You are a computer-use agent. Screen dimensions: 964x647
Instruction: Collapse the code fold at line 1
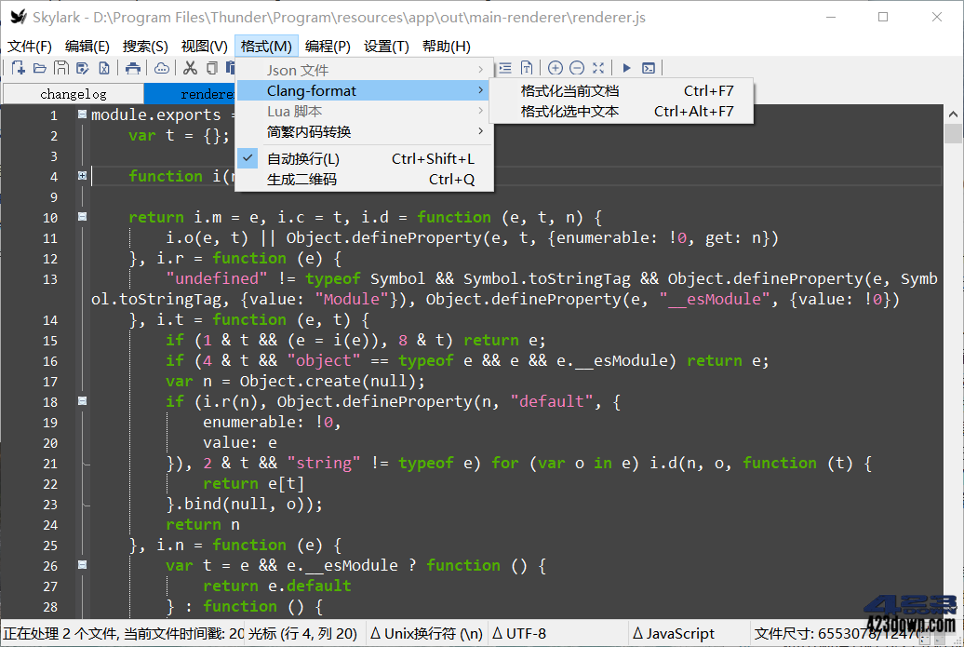pyautogui.click(x=81, y=114)
